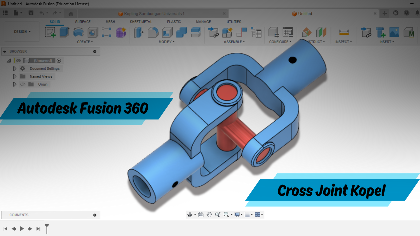Click Insert McMaster-Carr Component icon
The width and height of the screenshot is (420, 236).
click(409, 32)
